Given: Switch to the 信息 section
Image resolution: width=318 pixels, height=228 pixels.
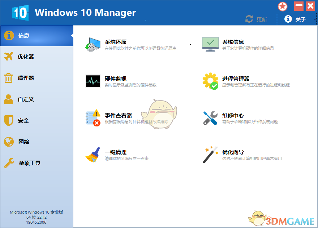Looking at the screenshot, I should [x=23, y=35].
